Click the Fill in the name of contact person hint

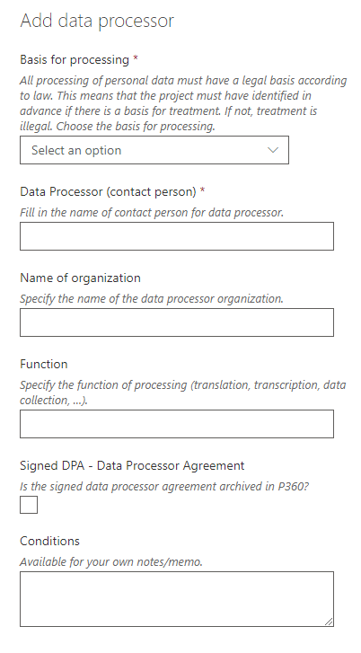(152, 212)
